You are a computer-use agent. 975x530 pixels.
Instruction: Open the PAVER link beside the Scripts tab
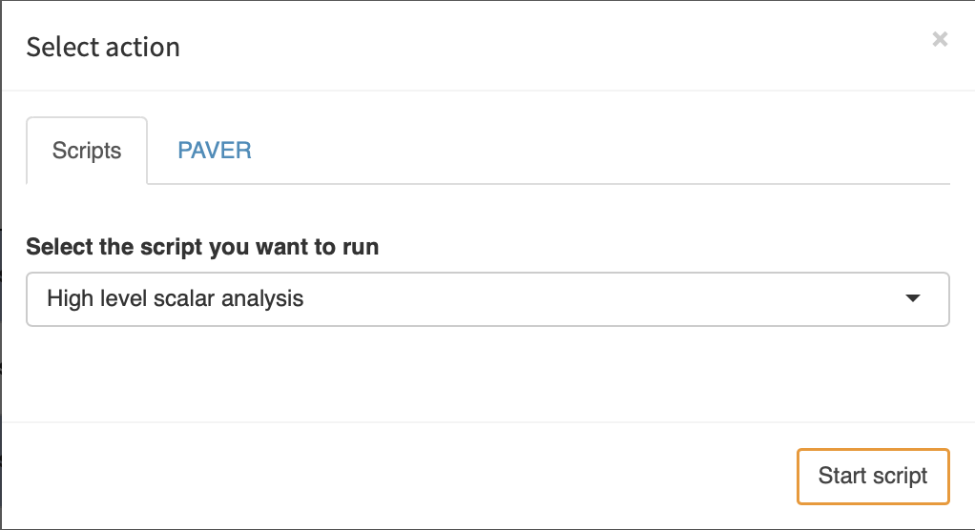(x=215, y=151)
